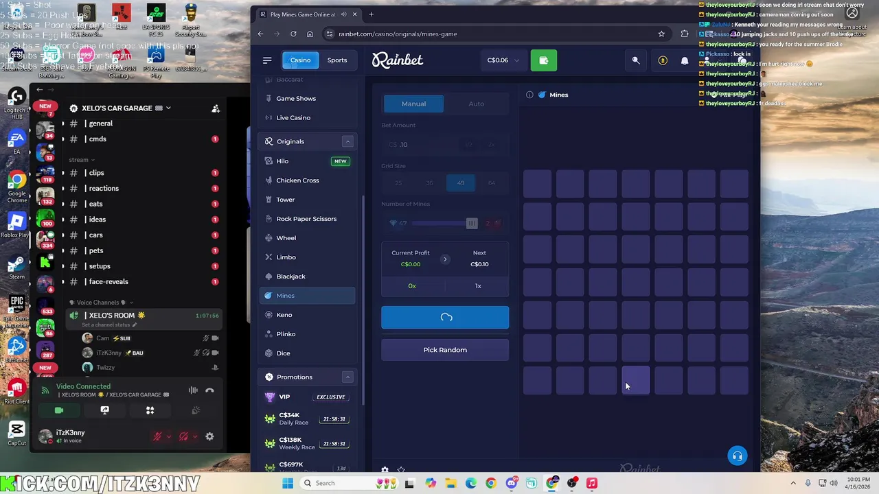
Task: Open the Riot Client desktop shortcut
Action: pyautogui.click(x=16, y=392)
